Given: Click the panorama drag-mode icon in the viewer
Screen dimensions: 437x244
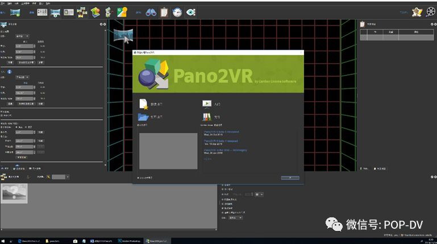Looking at the screenshot, I should point(123,36).
